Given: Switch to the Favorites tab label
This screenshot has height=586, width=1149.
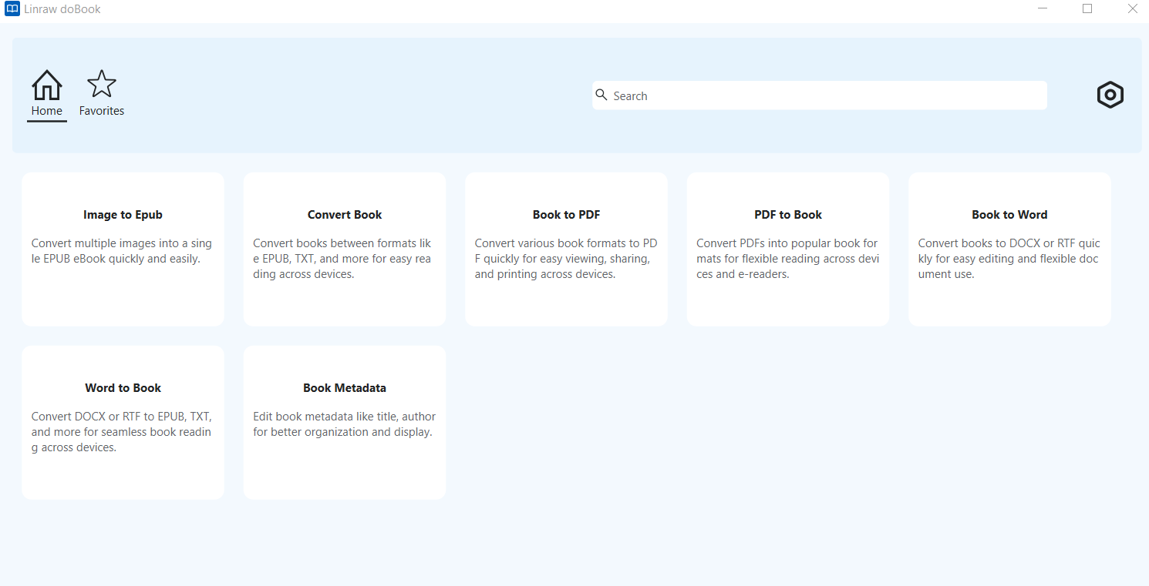Looking at the screenshot, I should (x=102, y=111).
